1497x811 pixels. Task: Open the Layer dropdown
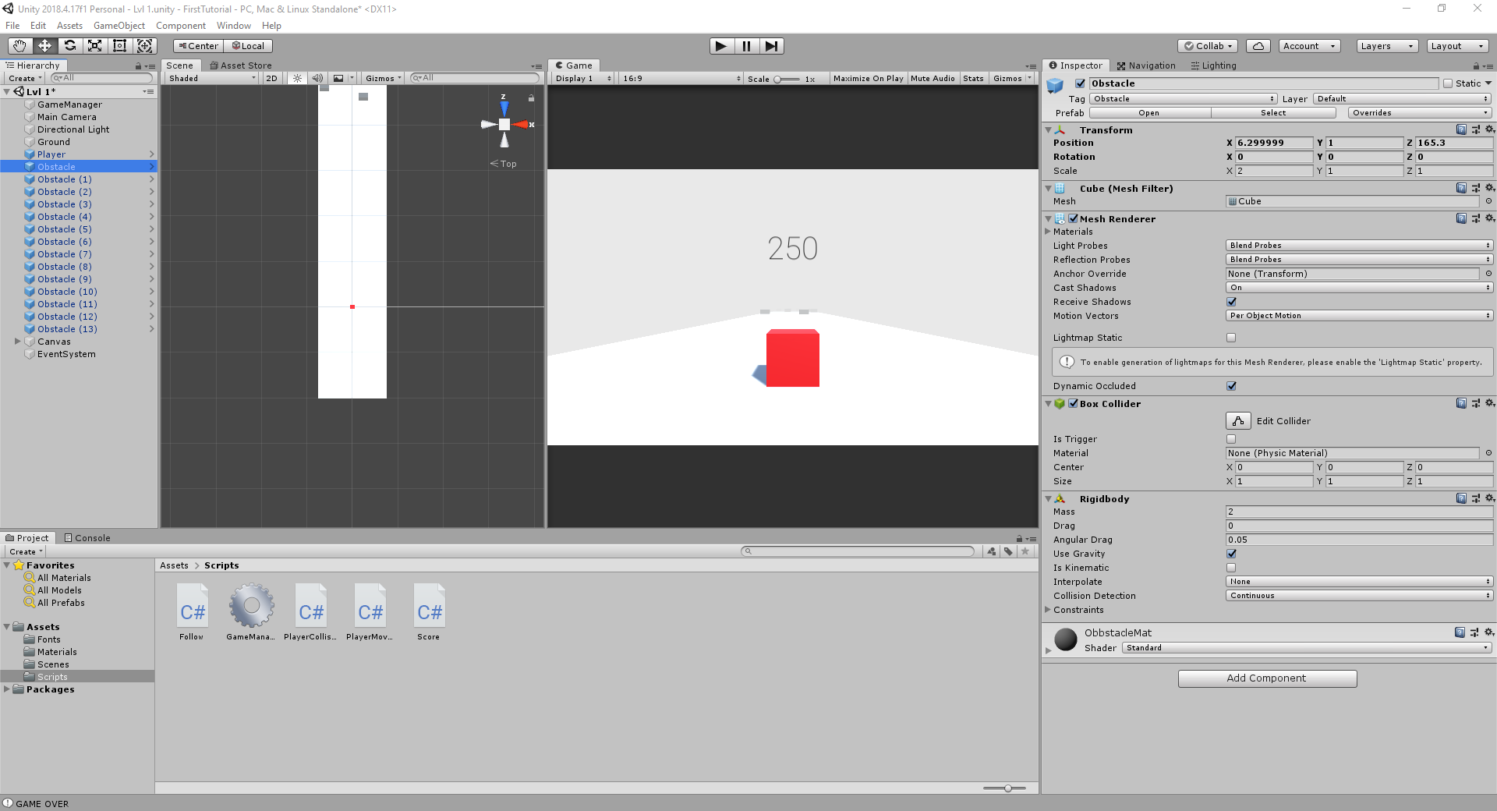tap(1402, 99)
